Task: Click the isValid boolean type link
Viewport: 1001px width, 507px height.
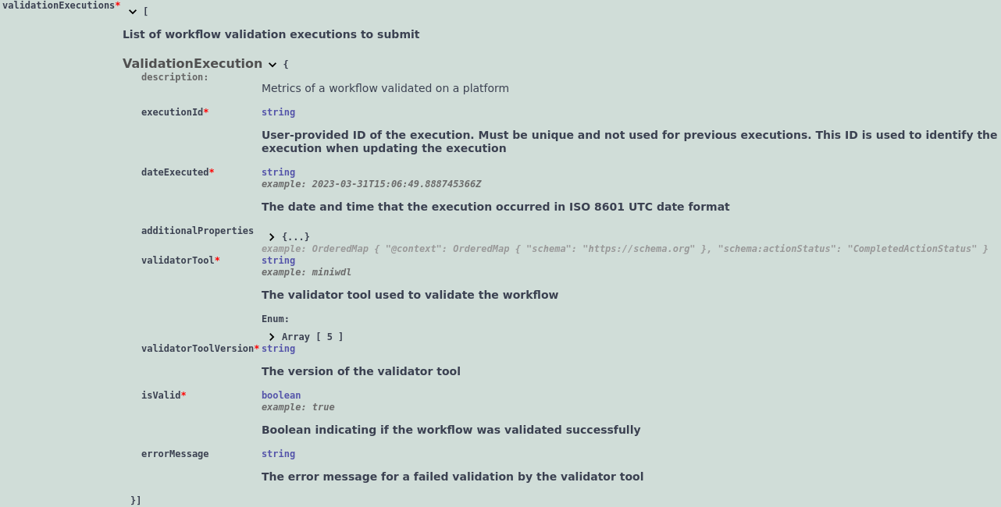Action: tap(280, 395)
